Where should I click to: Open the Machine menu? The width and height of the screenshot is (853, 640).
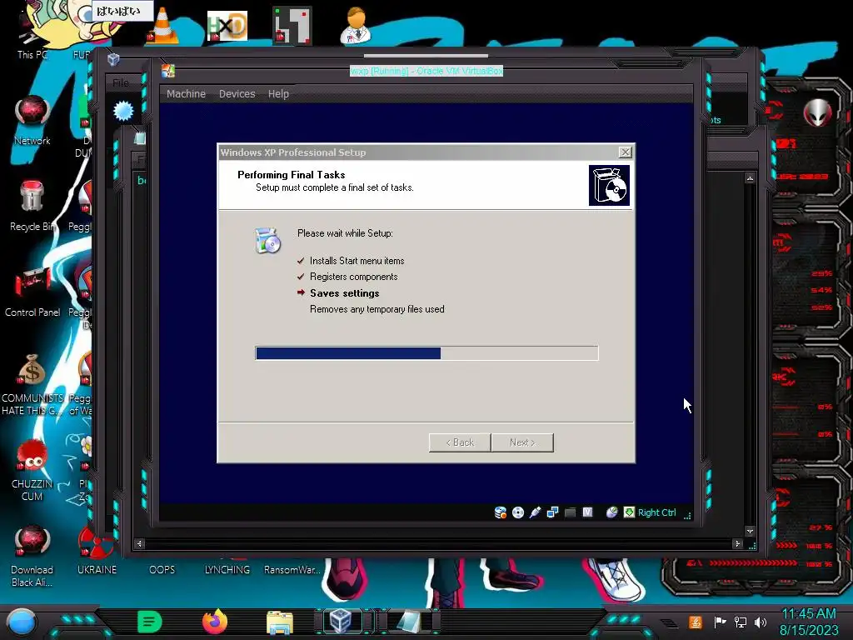186,93
